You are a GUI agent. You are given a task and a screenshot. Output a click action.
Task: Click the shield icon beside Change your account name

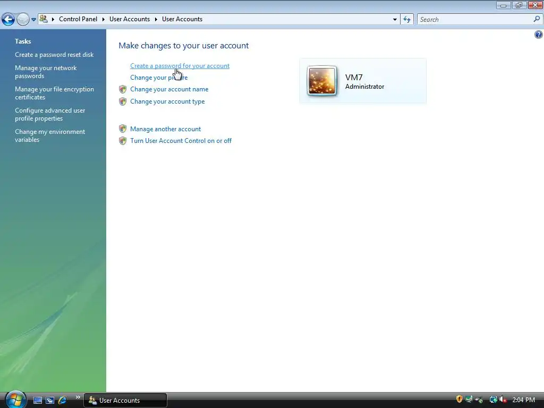coord(123,89)
